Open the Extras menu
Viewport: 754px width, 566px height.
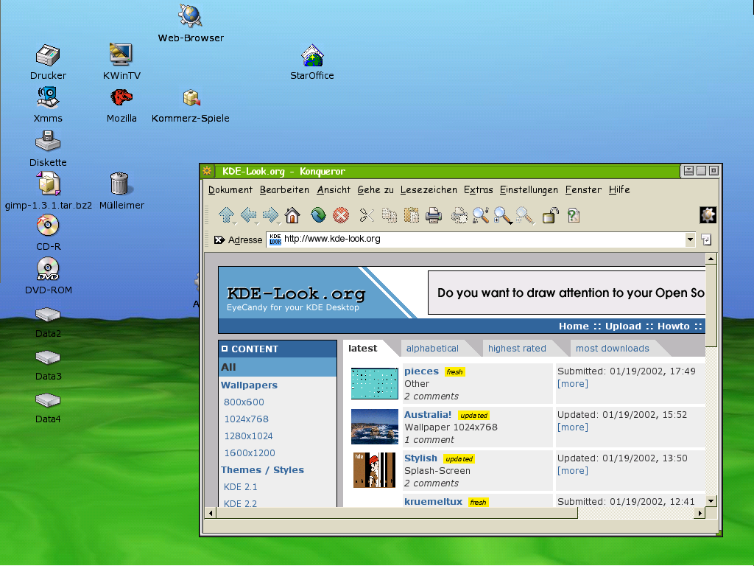[x=478, y=189]
